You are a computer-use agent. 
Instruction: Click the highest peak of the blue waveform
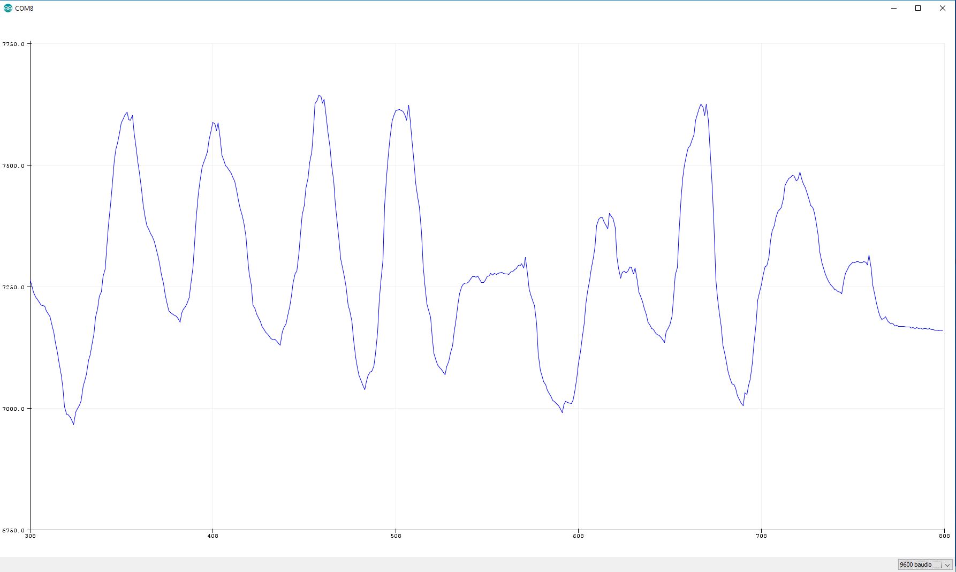coord(319,96)
